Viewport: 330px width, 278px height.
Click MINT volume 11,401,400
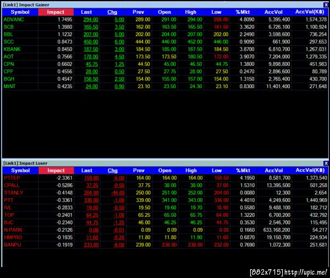pos(278,86)
